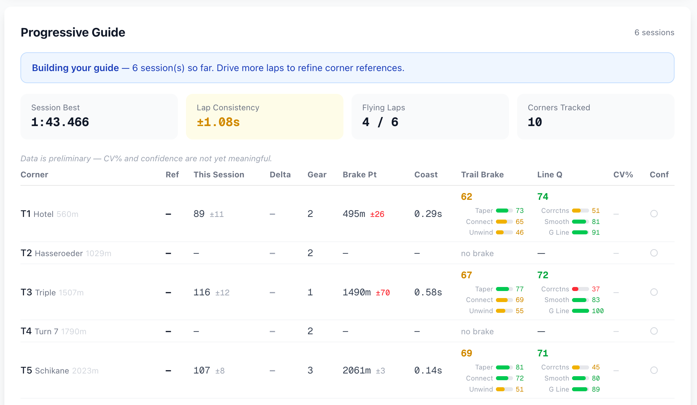Open the Session Best card
The width and height of the screenshot is (697, 405).
pos(99,116)
